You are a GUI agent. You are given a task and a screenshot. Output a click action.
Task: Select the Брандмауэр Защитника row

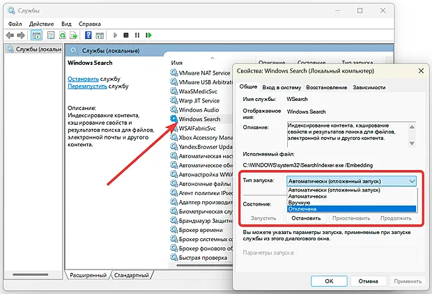coord(201,221)
